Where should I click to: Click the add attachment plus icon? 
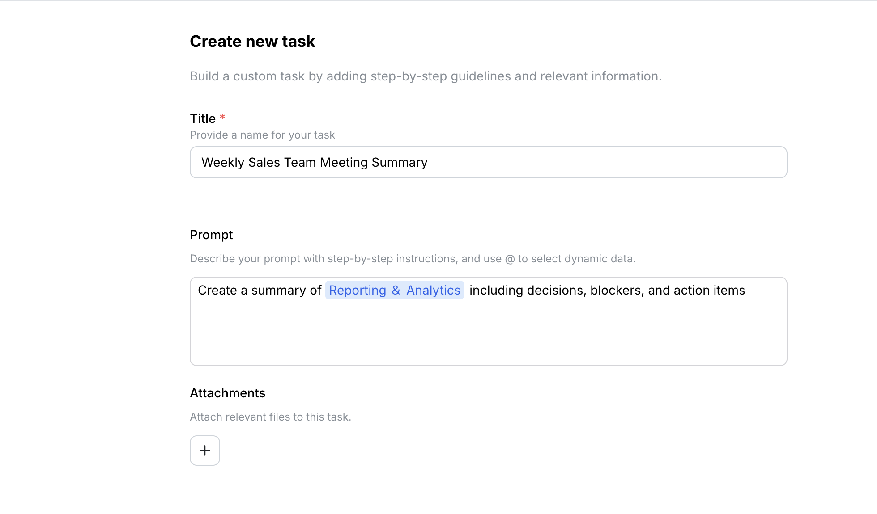(x=205, y=451)
